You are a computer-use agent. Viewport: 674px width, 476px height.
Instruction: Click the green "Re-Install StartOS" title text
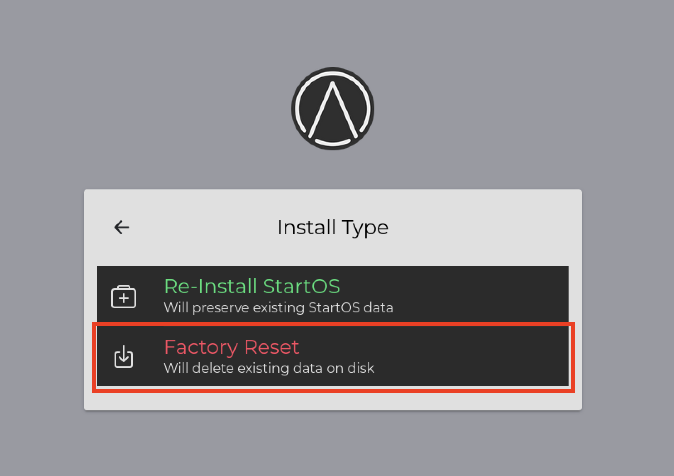tap(252, 286)
